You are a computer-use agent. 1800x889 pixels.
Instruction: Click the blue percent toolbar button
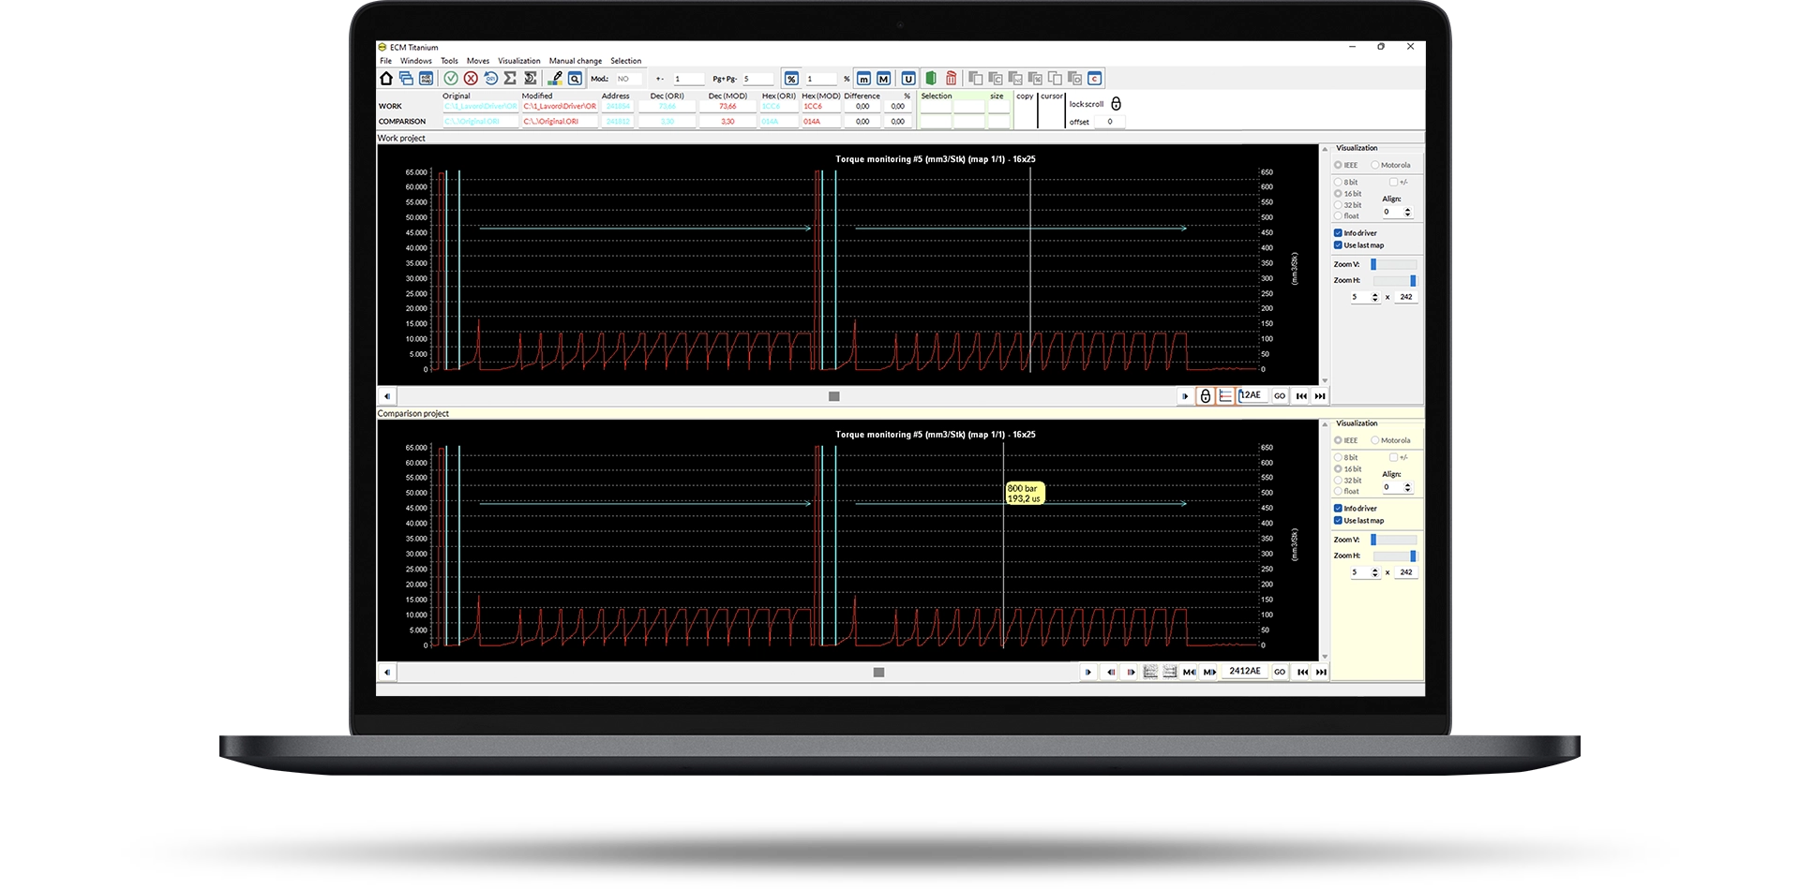point(791,79)
